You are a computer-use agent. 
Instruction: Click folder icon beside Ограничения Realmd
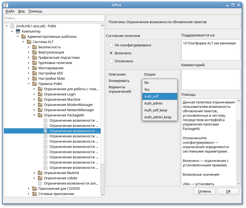[40, 173]
